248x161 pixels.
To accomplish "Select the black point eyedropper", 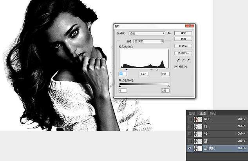I will 178,60.
